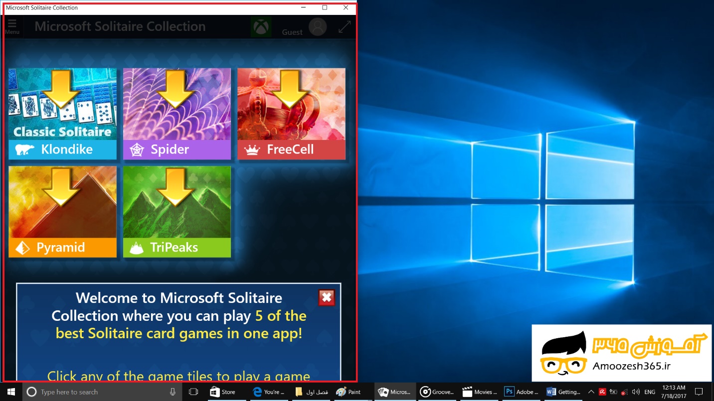
Task: Open Movies & TV taskbar button
Action: pyautogui.click(x=479, y=392)
